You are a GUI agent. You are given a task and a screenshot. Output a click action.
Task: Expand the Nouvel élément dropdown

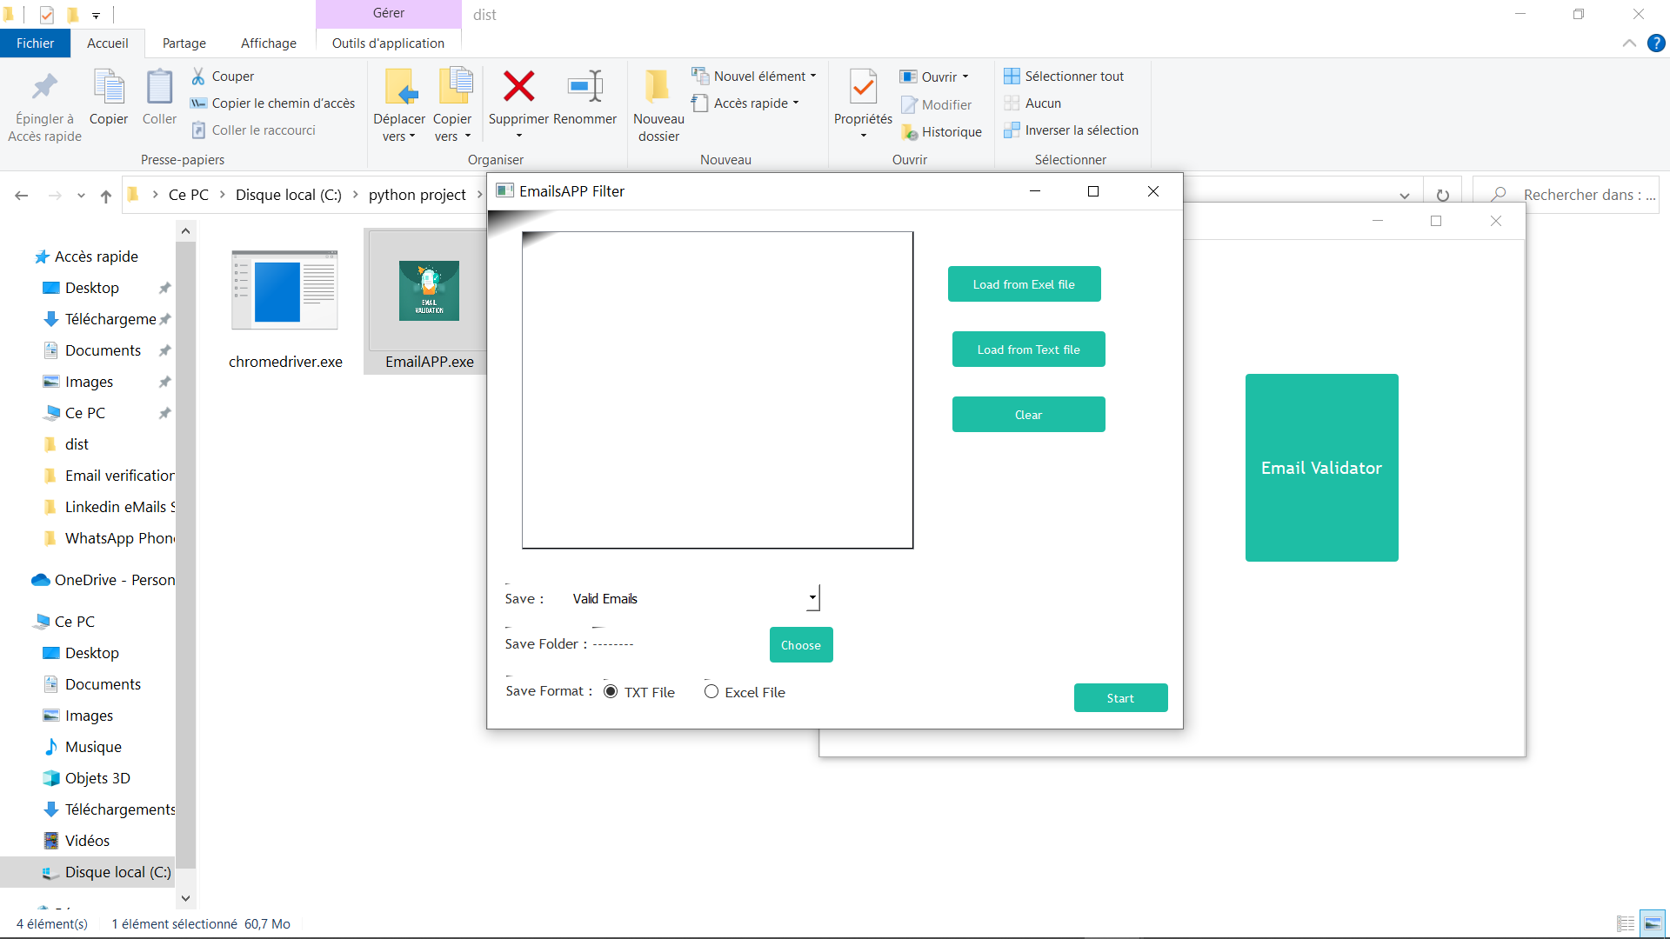[x=812, y=77]
